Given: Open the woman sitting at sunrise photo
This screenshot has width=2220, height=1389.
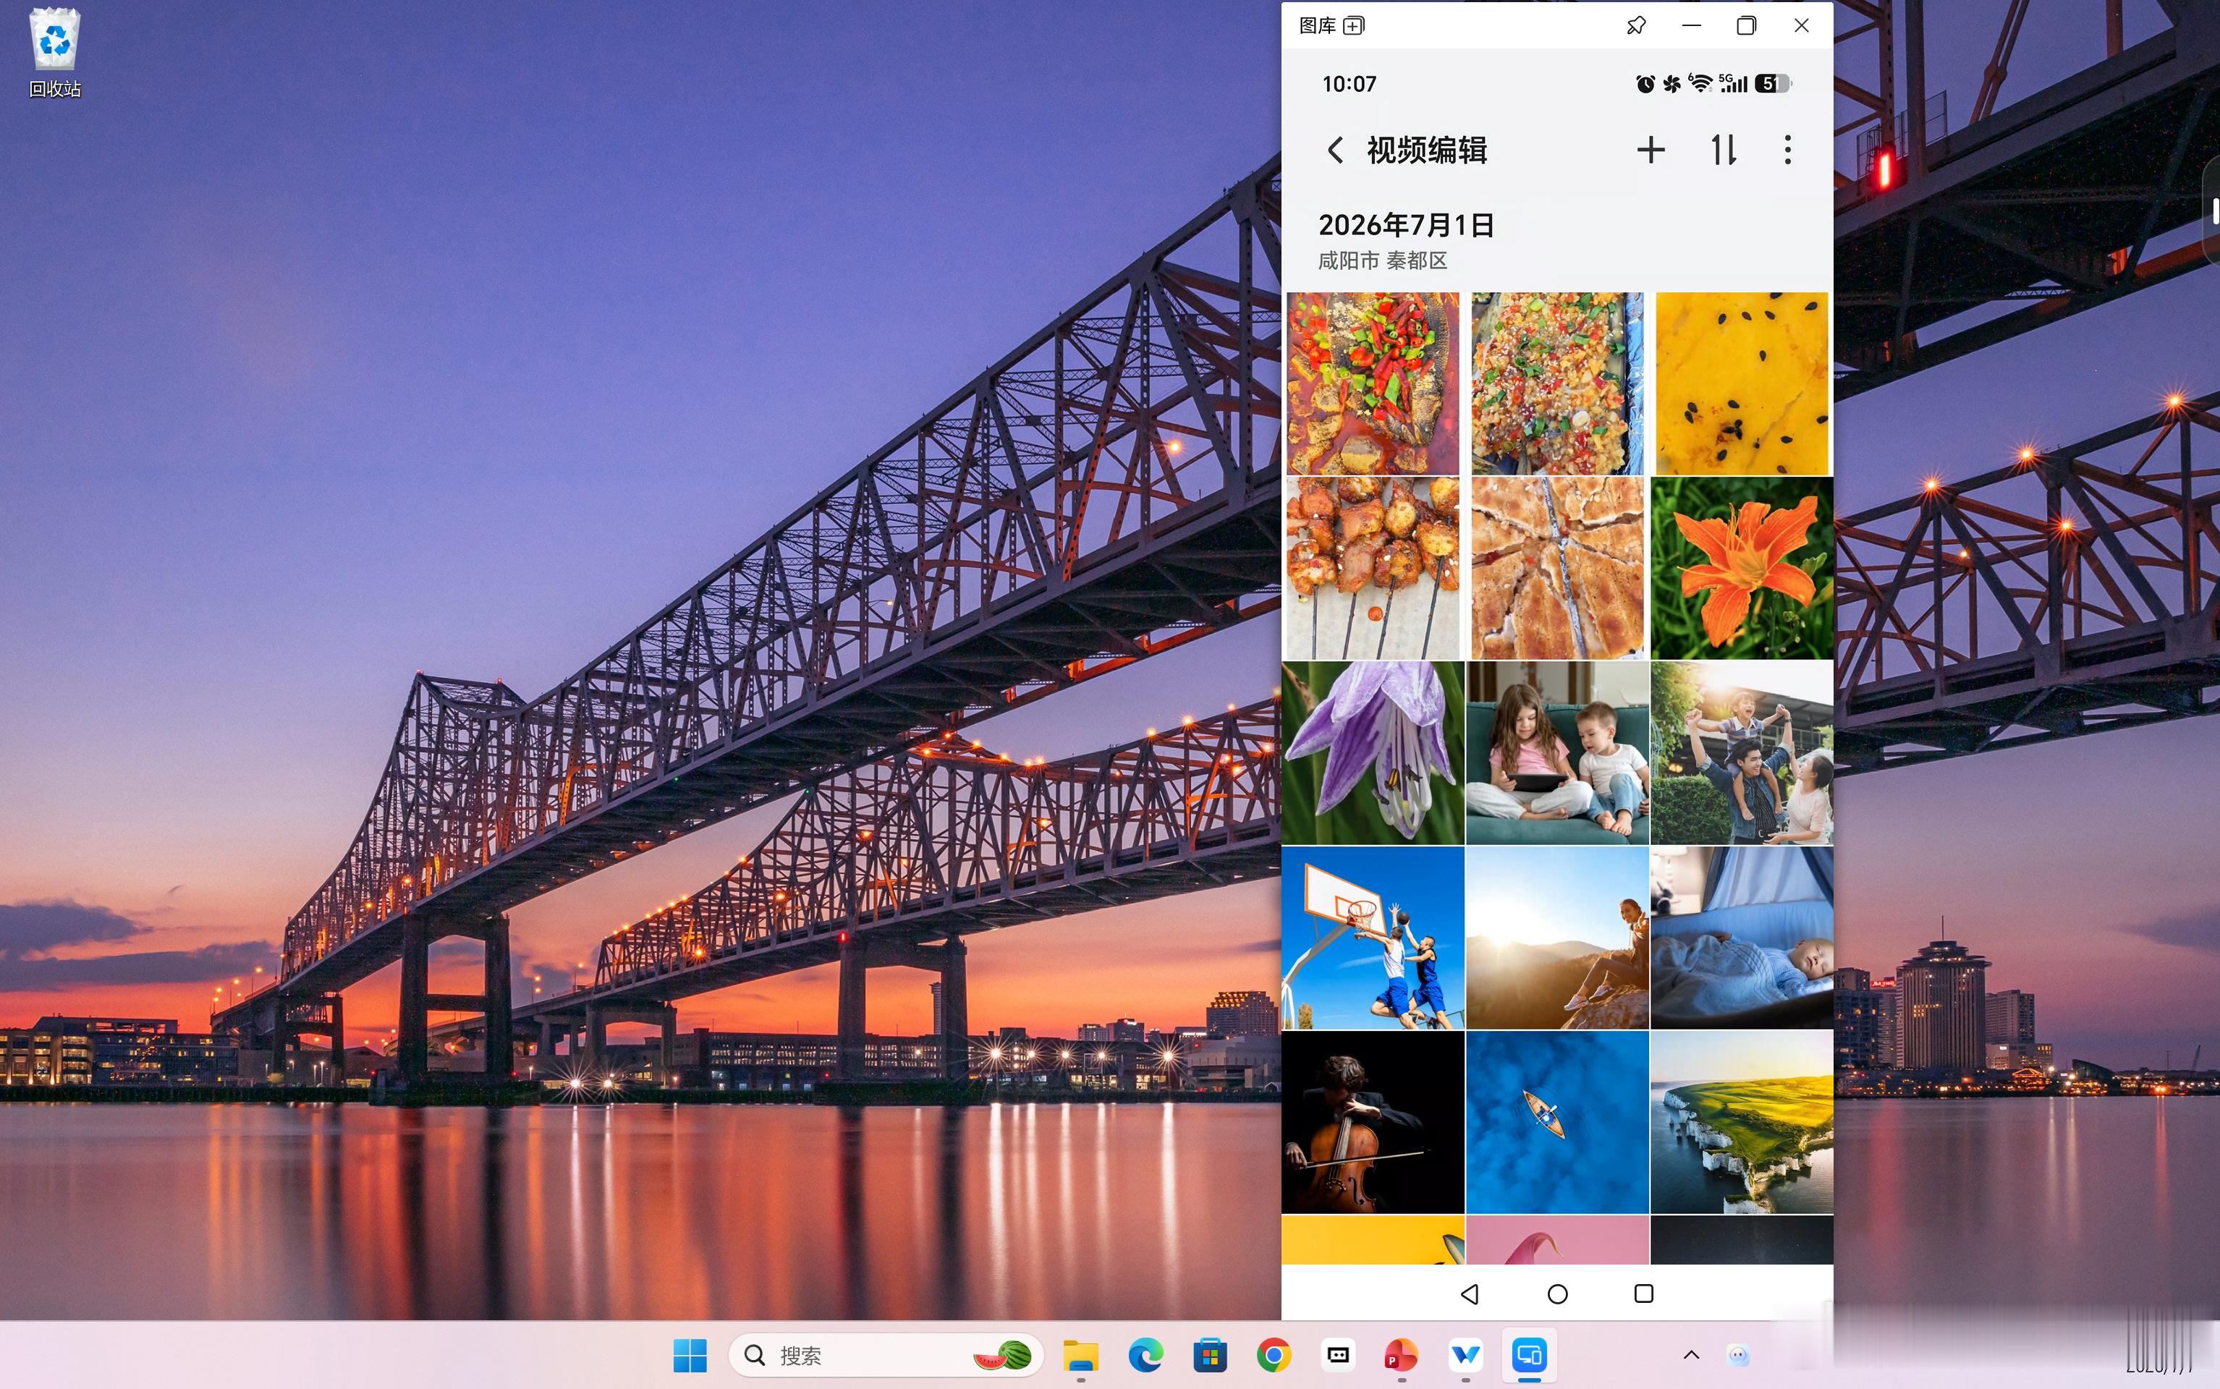Looking at the screenshot, I should (1557, 937).
